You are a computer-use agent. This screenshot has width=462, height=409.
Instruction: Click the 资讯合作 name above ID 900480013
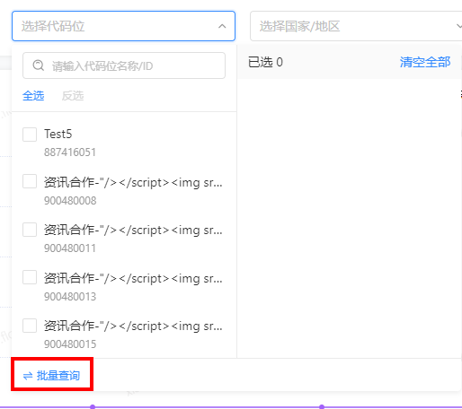(x=133, y=278)
